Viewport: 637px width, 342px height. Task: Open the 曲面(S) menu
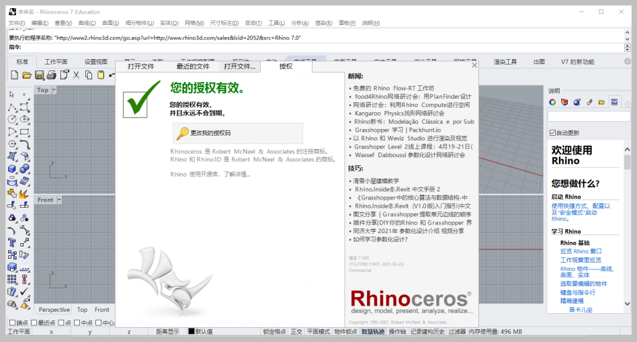(x=110, y=23)
